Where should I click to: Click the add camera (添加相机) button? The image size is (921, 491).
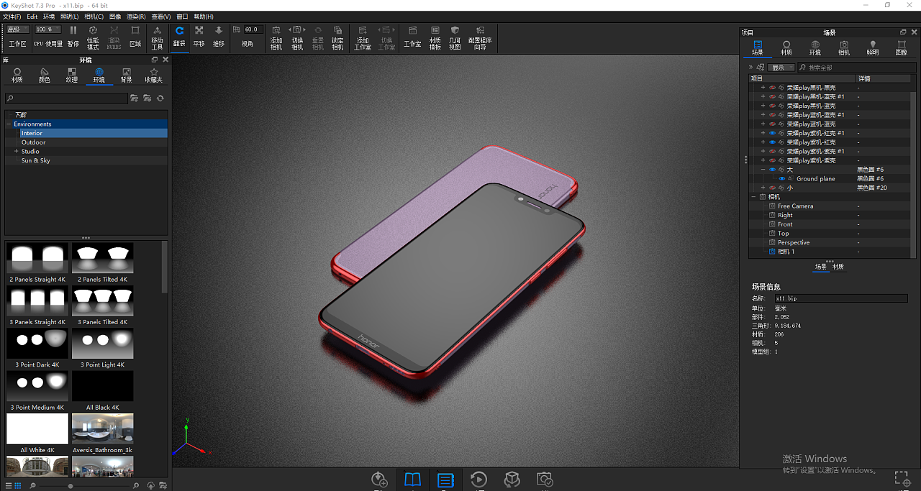tap(276, 37)
